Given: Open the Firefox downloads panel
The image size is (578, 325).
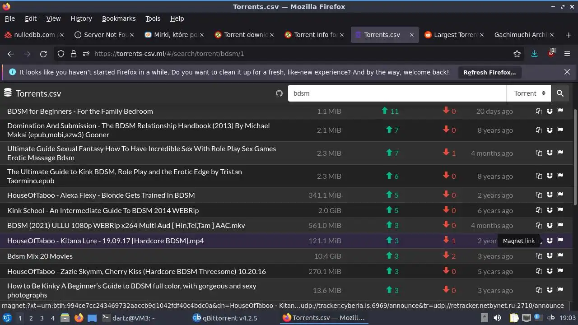Looking at the screenshot, I should click(534, 54).
